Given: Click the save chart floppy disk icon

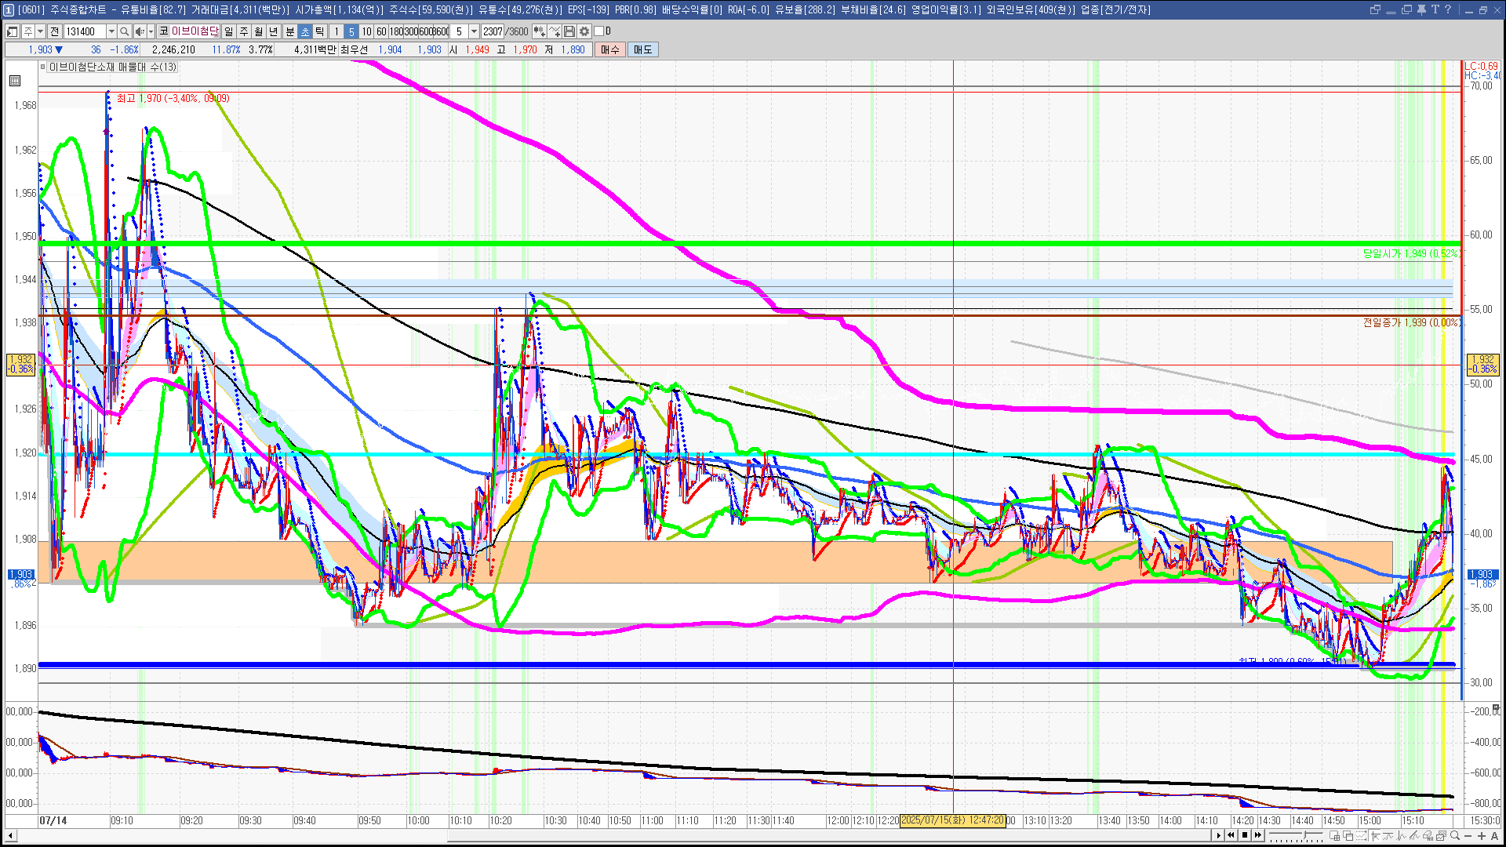Looking at the screenshot, I should click(569, 31).
